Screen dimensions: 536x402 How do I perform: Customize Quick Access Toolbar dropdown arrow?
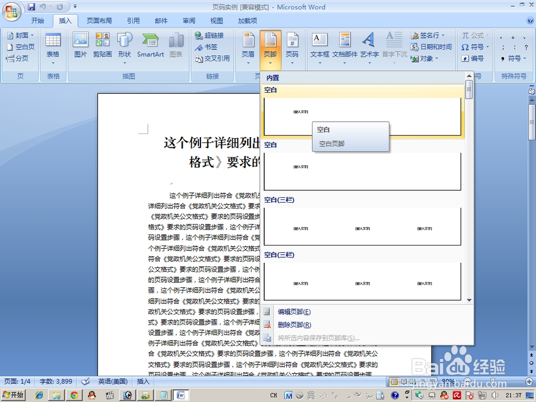pos(75,6)
